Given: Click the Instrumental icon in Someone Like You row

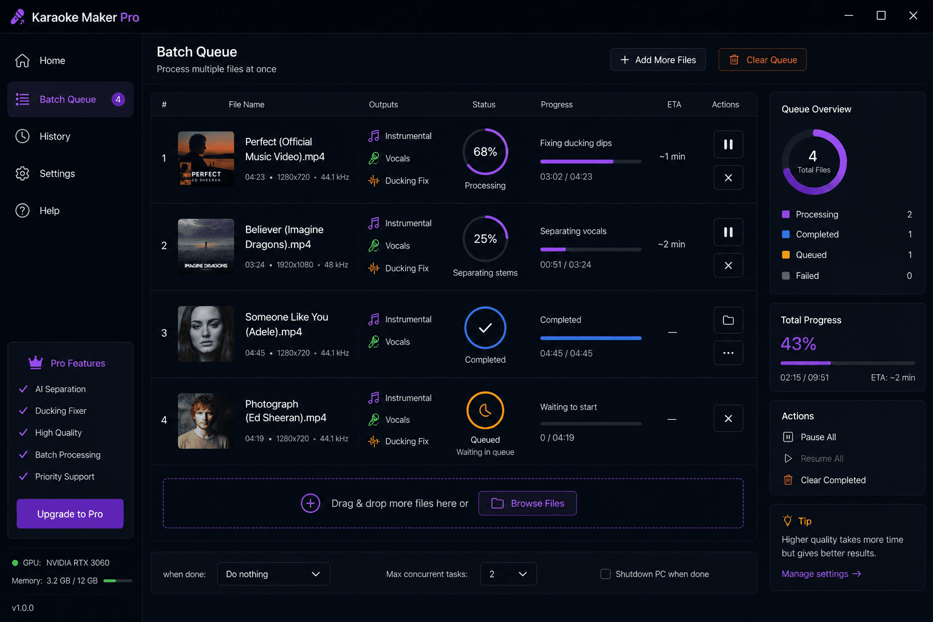Looking at the screenshot, I should click(374, 320).
